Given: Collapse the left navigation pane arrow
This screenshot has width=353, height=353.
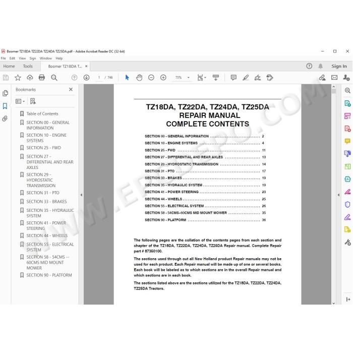Looking at the screenshot, I should click(81, 195).
